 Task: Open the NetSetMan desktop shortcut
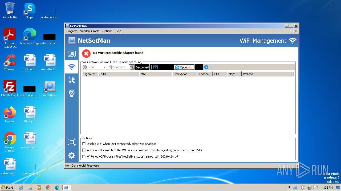50,88
